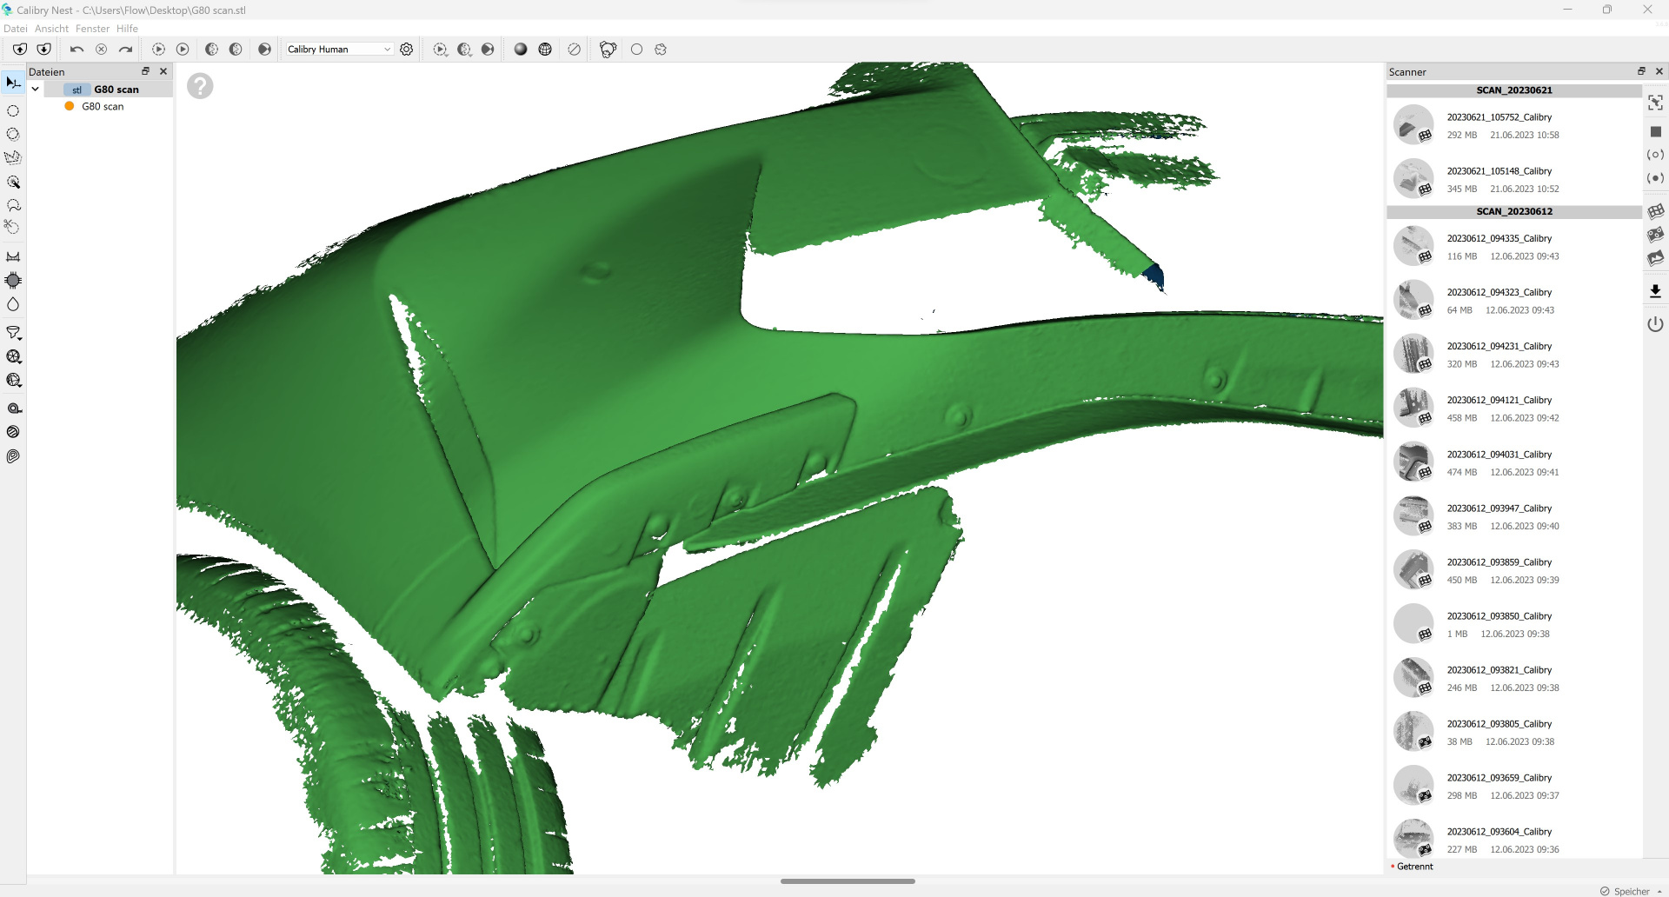Open the Fenster menu

point(92,29)
